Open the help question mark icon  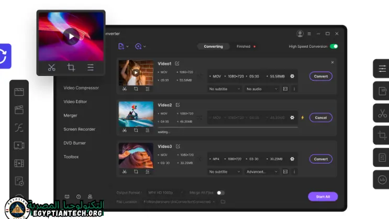(x=79, y=196)
